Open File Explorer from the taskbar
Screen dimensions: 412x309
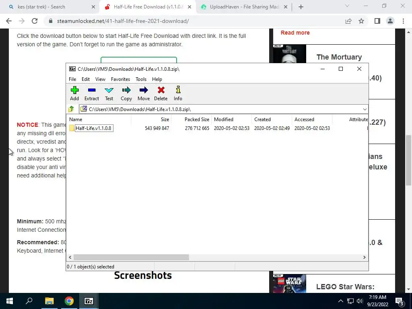pos(49,301)
